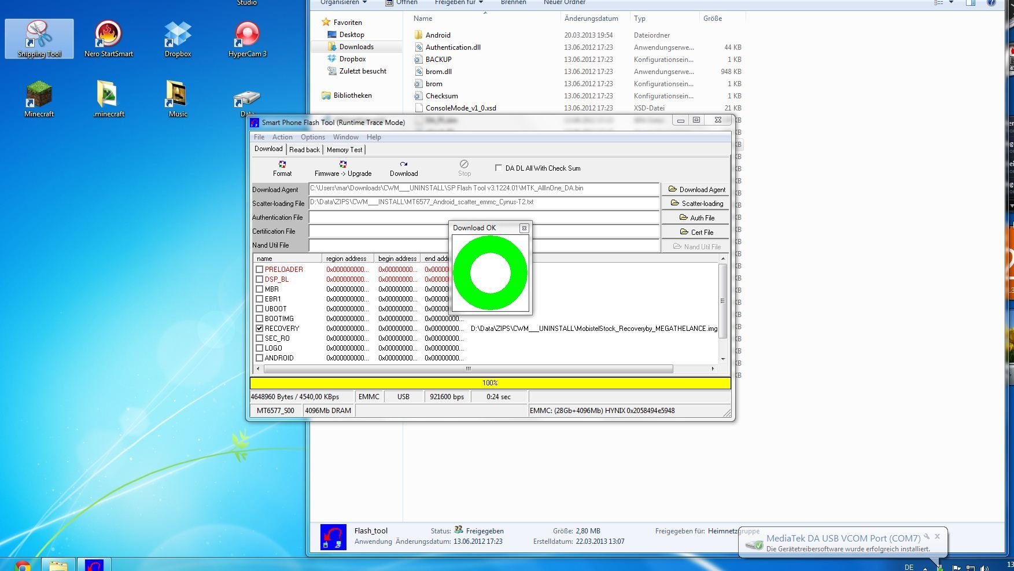Open the Nero StartSmart desktop icon

(108, 39)
